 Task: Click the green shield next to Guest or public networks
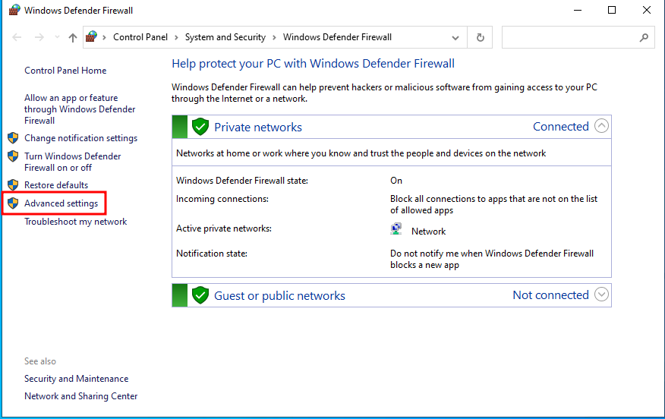[200, 295]
